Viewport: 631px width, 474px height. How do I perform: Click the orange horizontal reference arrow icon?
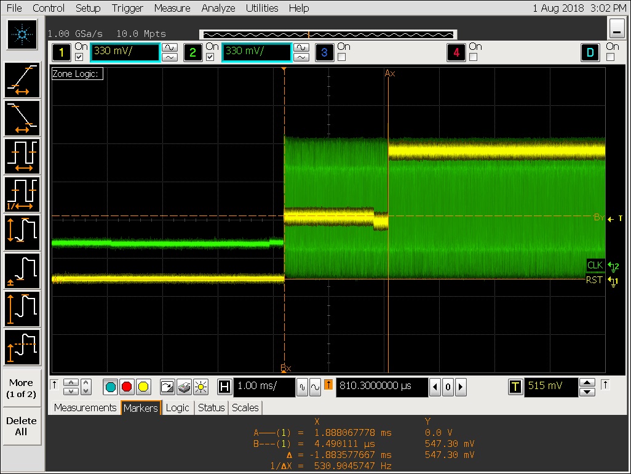328,385
